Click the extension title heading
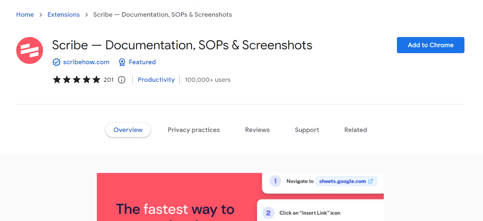Viewport: 483px width, 221px height. point(182,45)
